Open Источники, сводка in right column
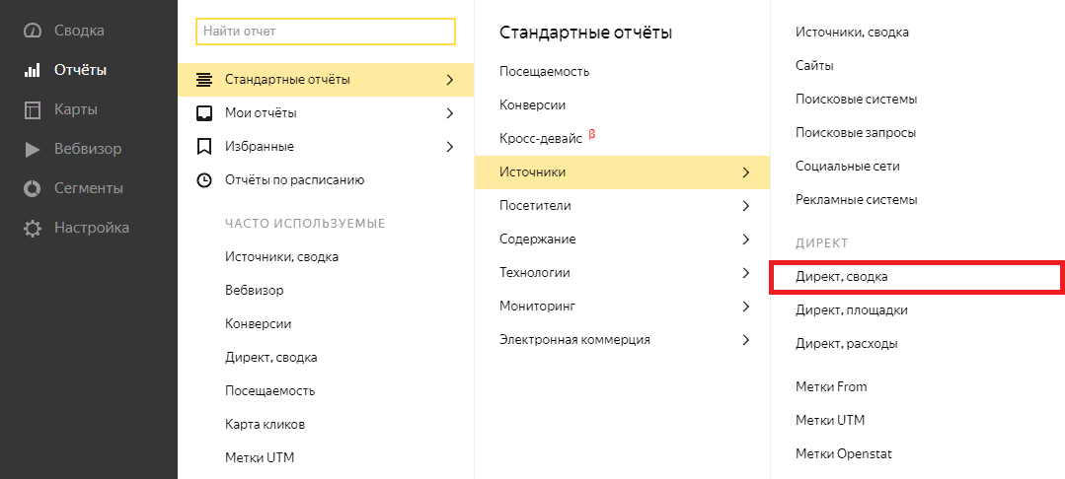This screenshot has width=1065, height=479. point(852,32)
